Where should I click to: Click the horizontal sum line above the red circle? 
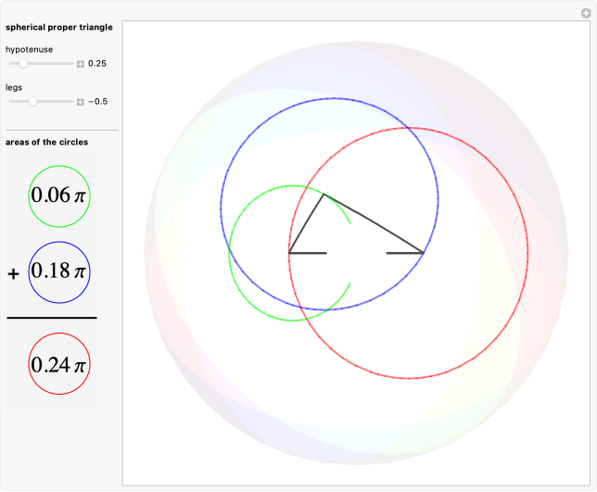click(x=52, y=318)
